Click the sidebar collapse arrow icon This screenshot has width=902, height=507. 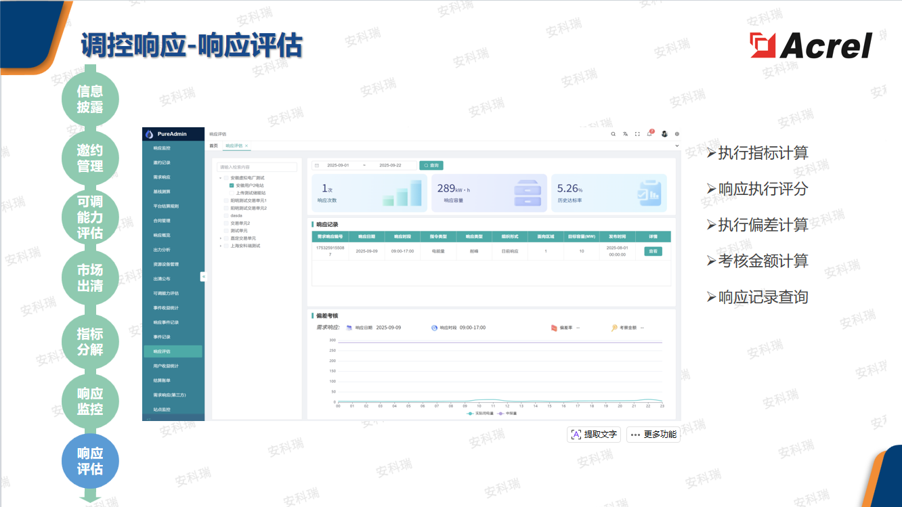click(203, 276)
